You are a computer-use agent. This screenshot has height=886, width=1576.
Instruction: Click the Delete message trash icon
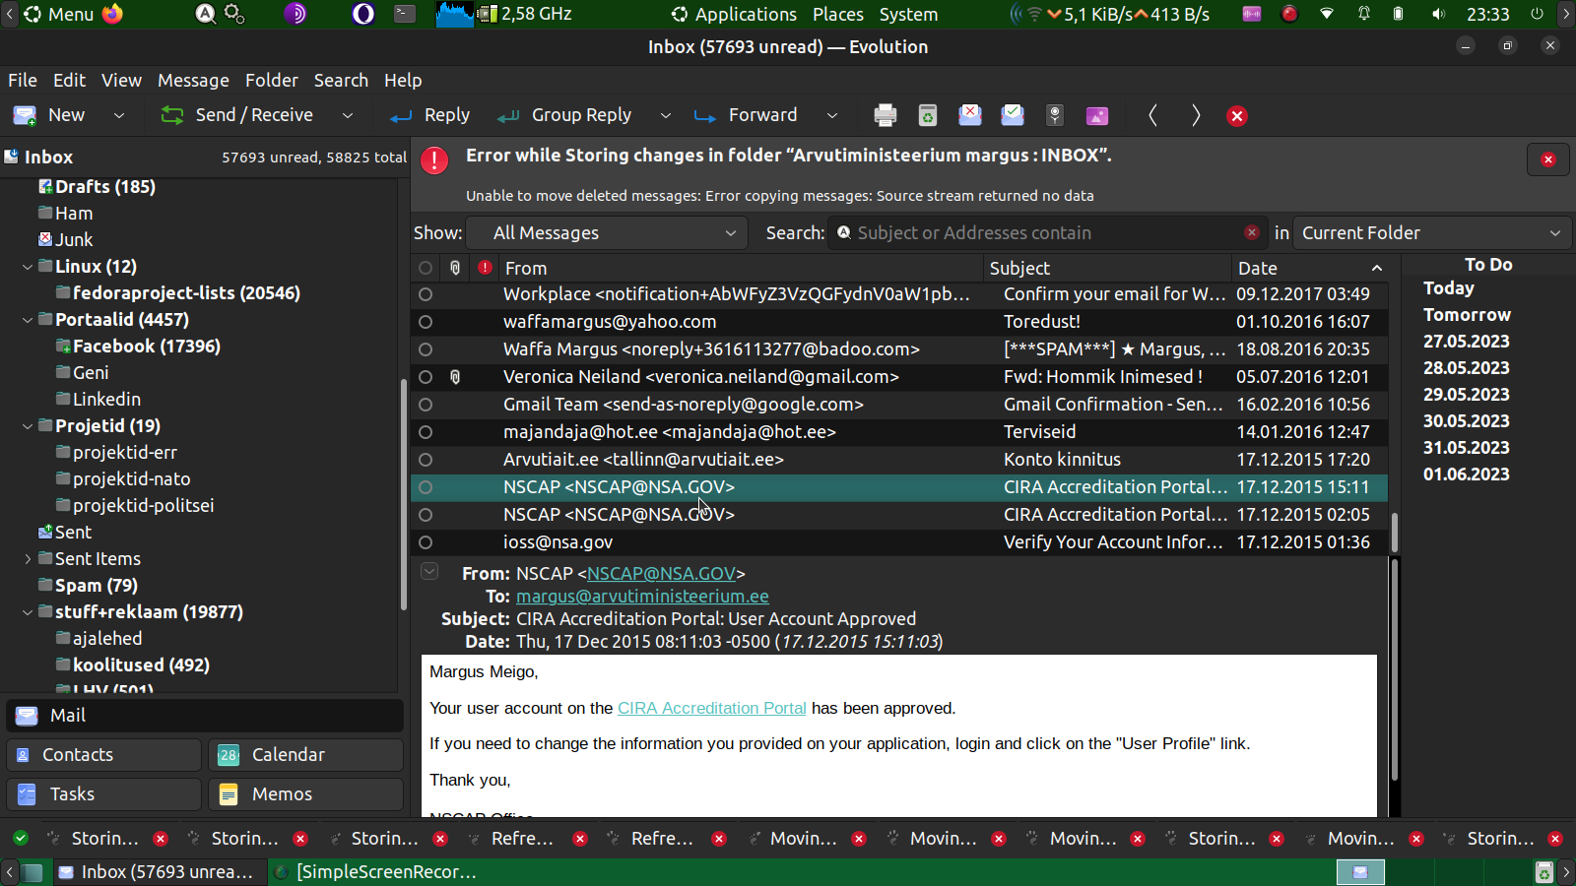pos(927,115)
